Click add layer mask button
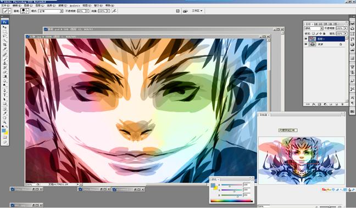The width and height of the screenshot is (356, 208). [x=319, y=104]
